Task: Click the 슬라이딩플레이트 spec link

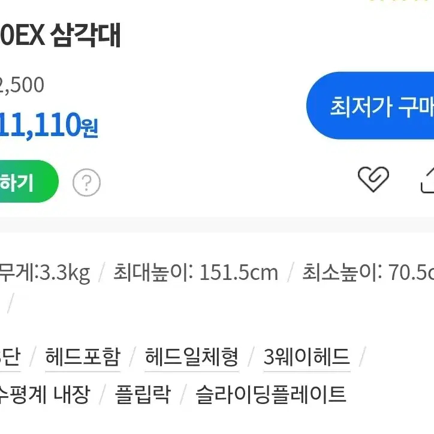Action: (x=271, y=394)
